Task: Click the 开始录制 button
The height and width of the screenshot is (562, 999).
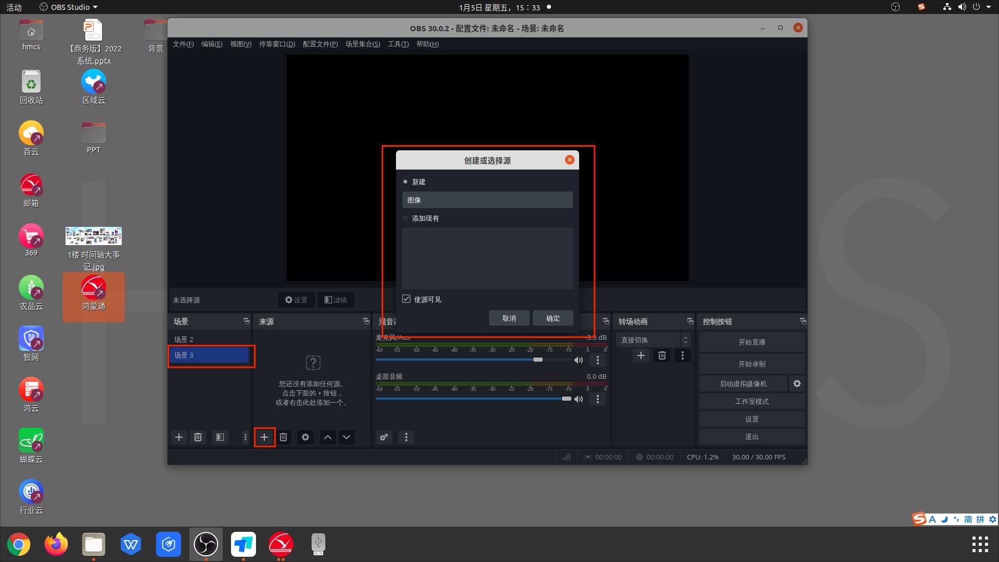Action: coord(751,364)
